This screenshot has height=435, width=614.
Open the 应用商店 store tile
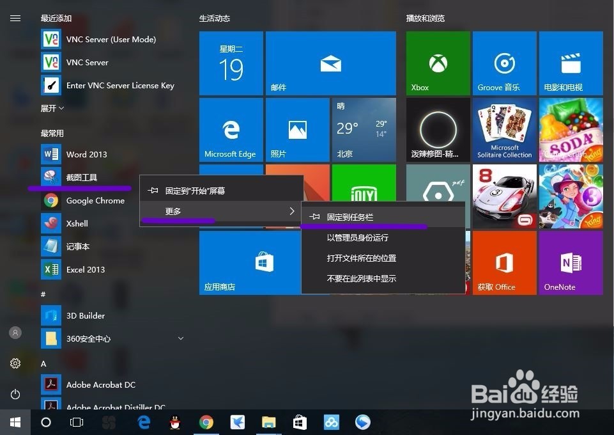pos(250,262)
